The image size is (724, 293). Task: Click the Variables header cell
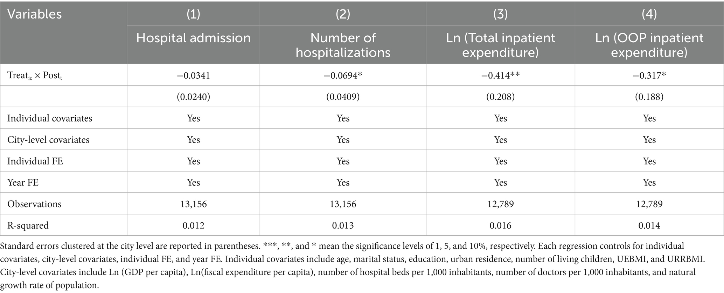click(35, 14)
